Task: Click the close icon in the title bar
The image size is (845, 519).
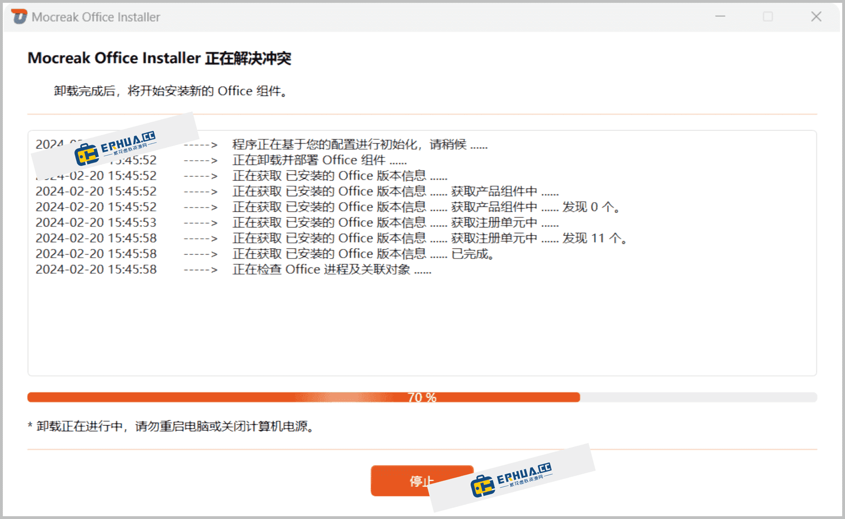Action: tap(816, 16)
